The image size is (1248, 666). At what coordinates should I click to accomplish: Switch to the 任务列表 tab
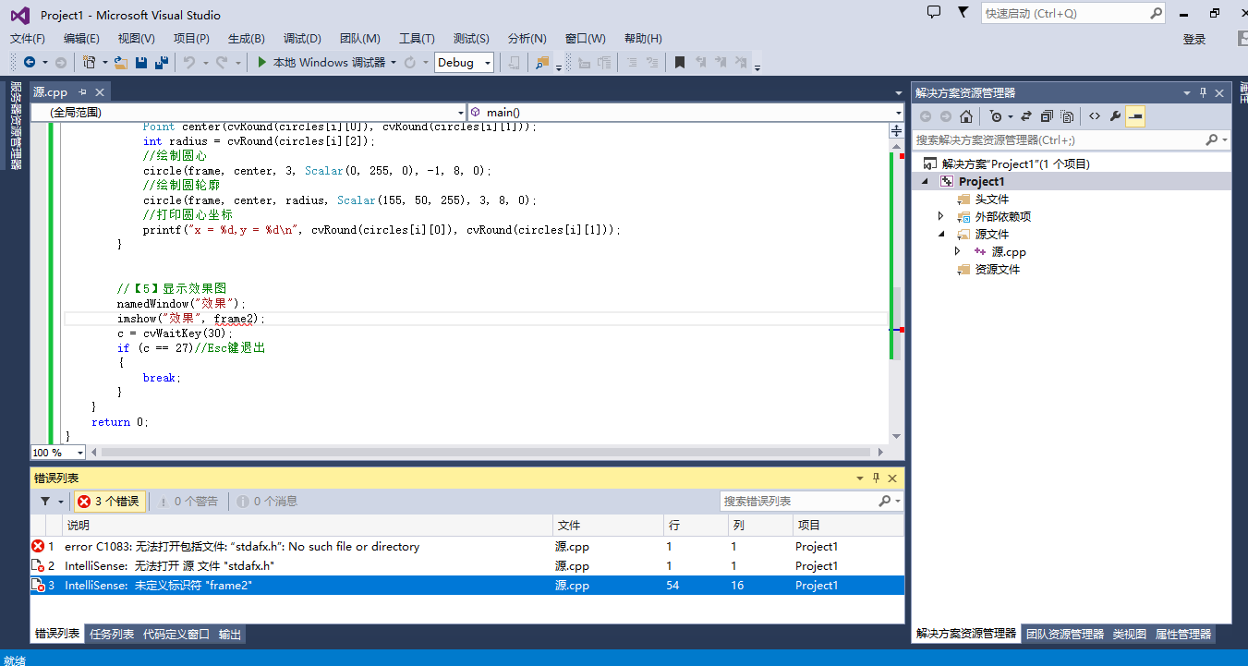click(x=112, y=635)
